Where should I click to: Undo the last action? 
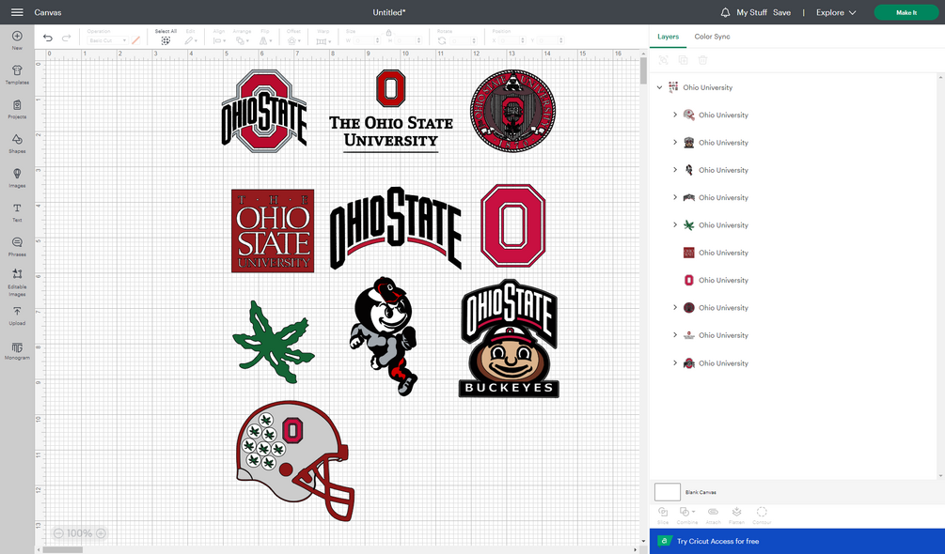48,38
